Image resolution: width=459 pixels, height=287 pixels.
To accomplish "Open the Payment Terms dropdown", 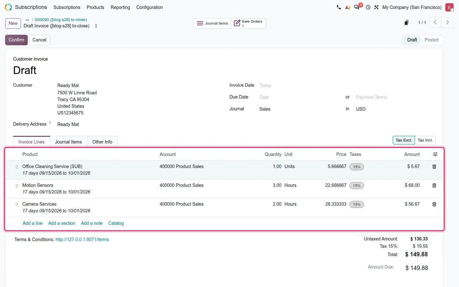I will (371, 97).
